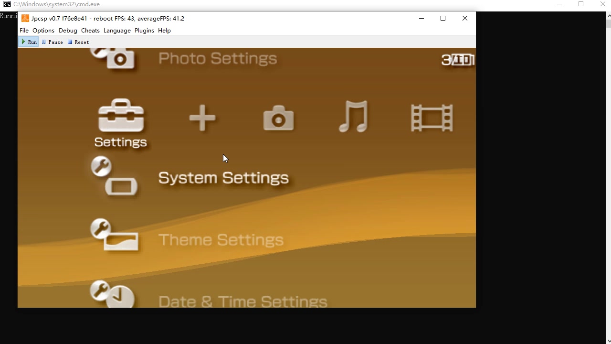Open the File menu
This screenshot has width=611, height=344.
pos(24,30)
